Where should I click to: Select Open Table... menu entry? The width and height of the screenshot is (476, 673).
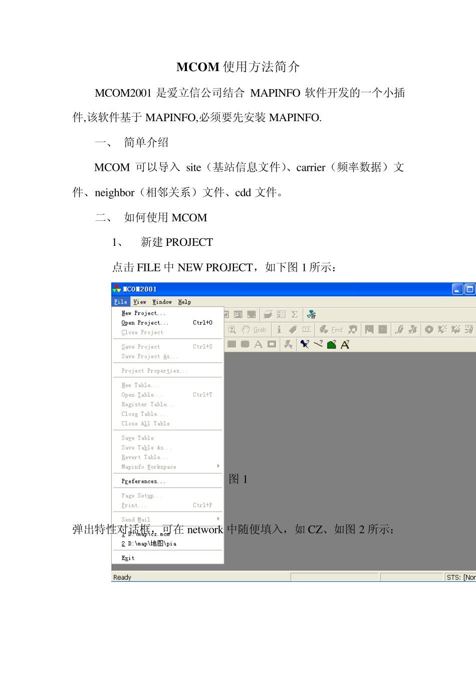coord(167,395)
